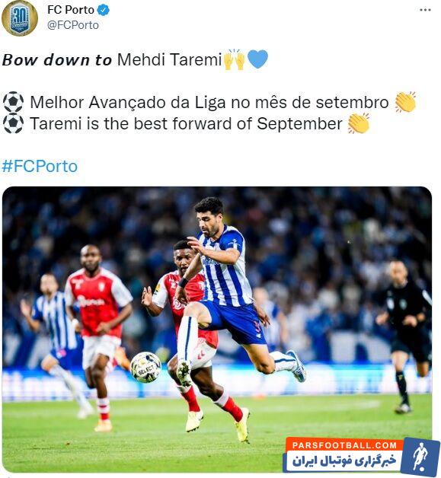Click the footballer logo on the watermark
This screenshot has width=441, height=478.
pyautogui.click(x=420, y=455)
